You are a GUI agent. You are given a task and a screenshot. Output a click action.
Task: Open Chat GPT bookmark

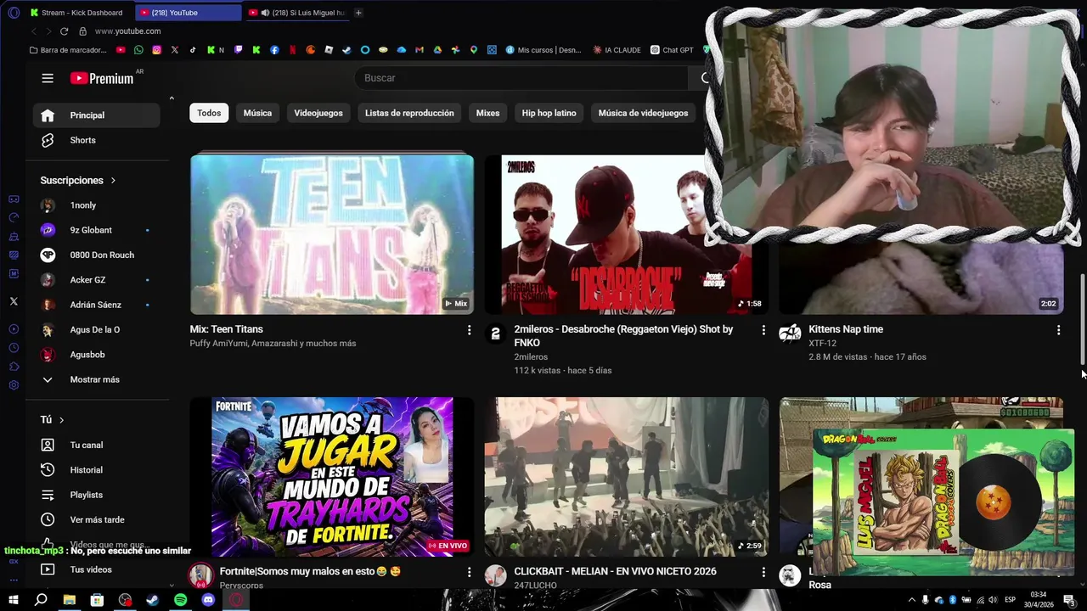click(672, 50)
